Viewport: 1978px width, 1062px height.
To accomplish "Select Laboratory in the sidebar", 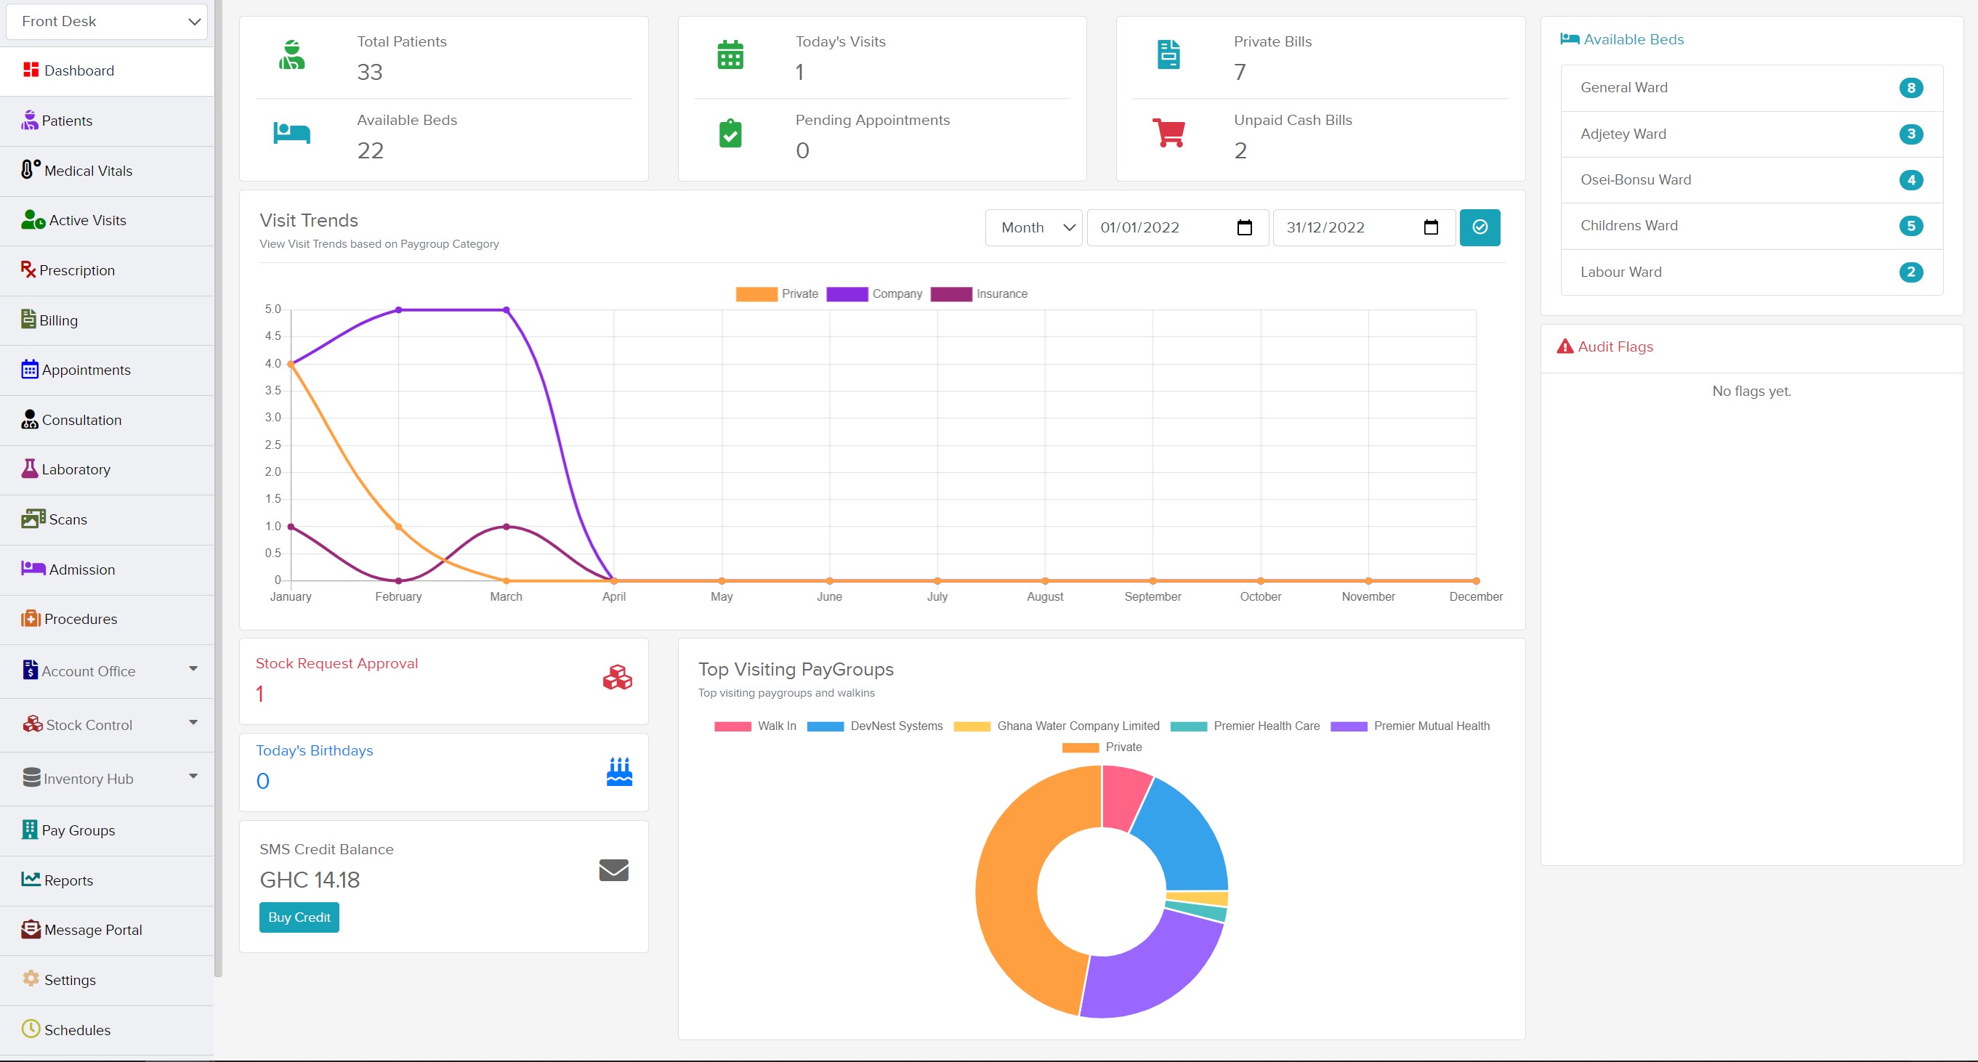I will [x=107, y=469].
